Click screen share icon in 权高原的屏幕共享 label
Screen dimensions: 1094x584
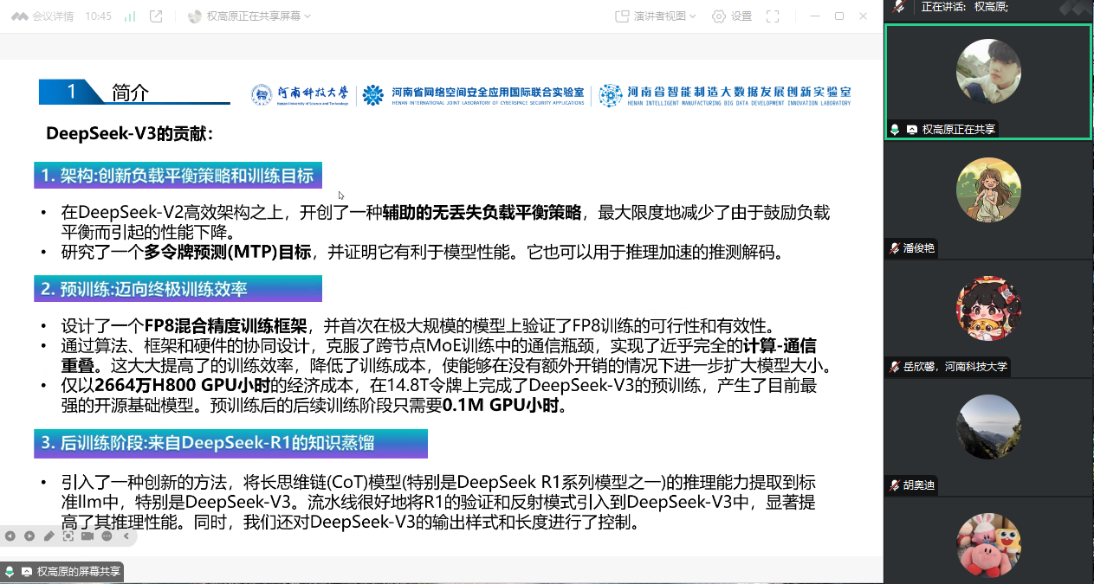[27, 572]
